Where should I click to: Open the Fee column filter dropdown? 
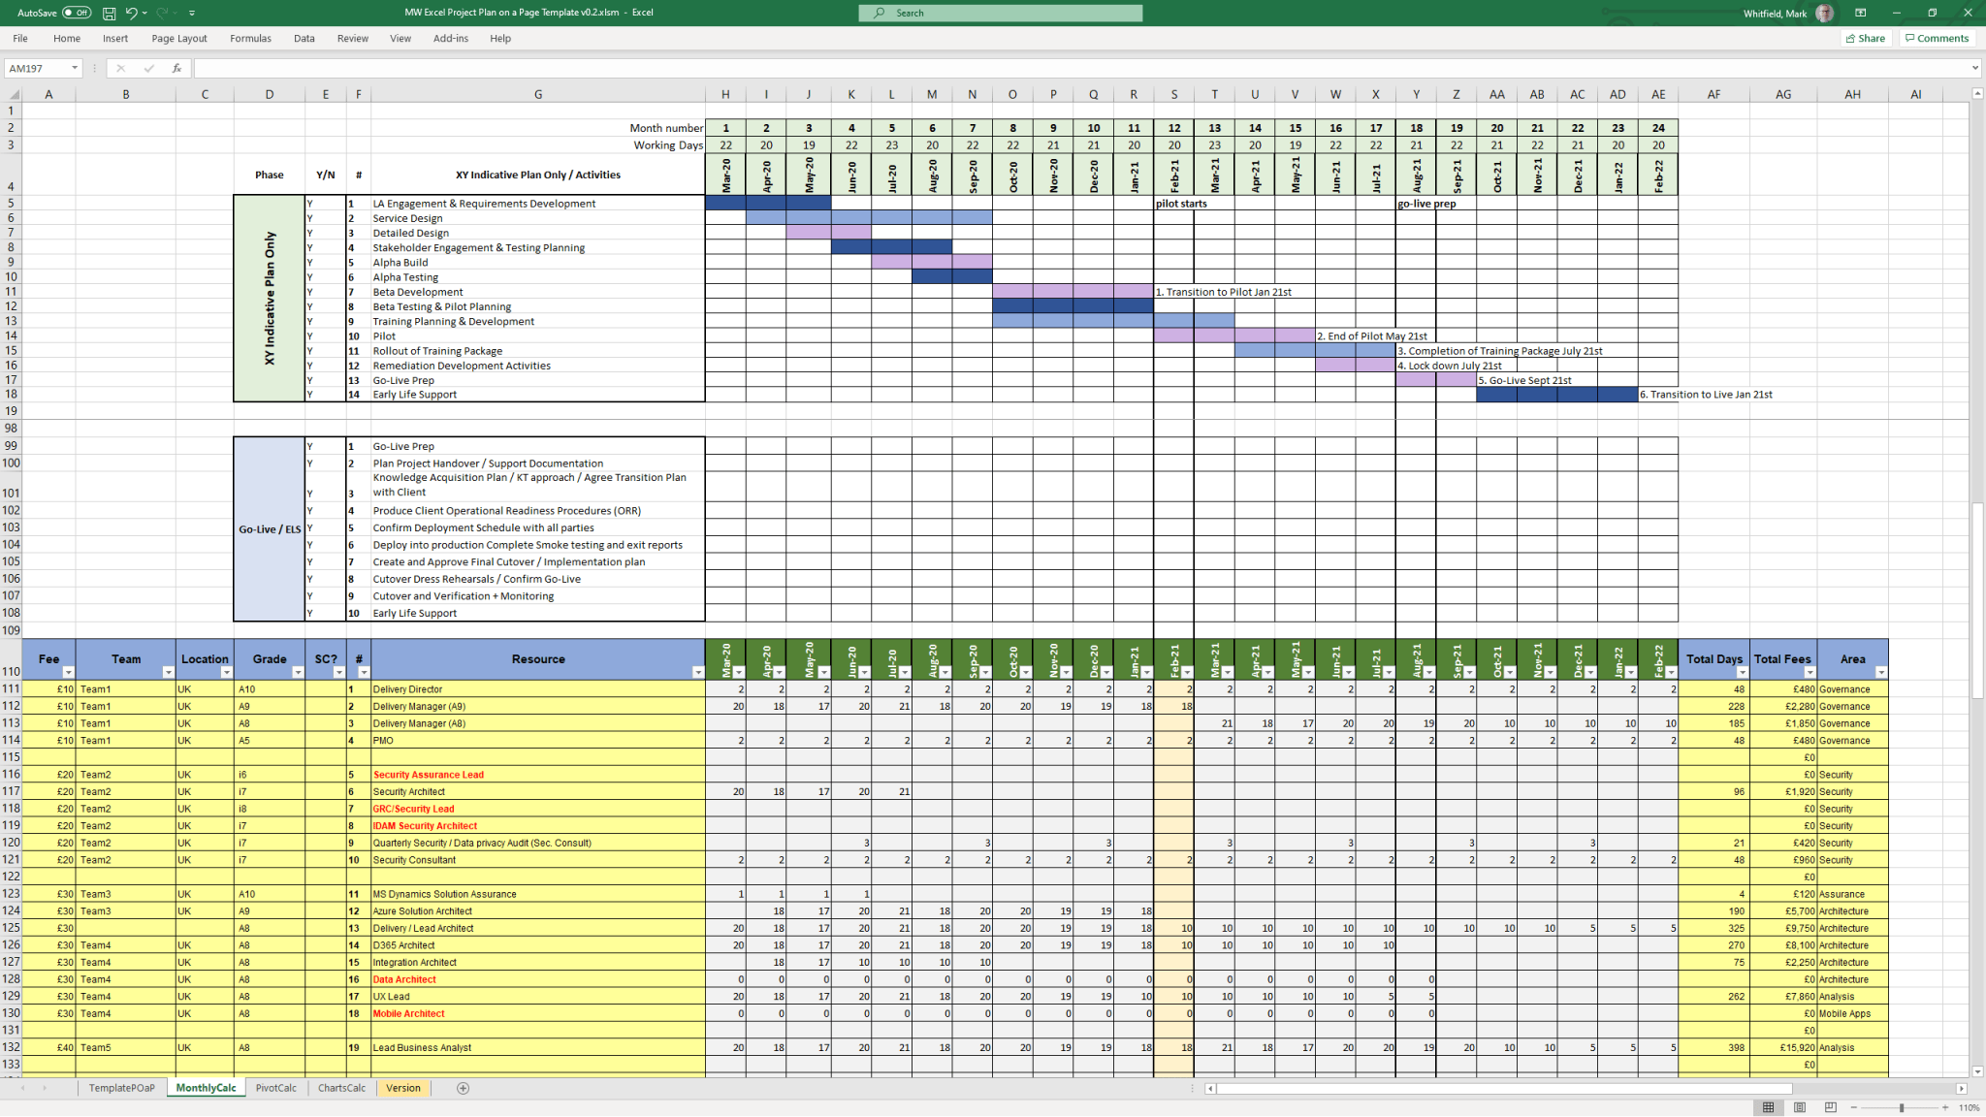(68, 672)
